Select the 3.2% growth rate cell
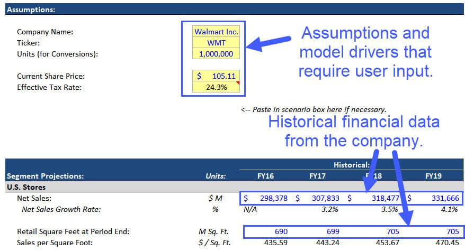This screenshot has width=465, height=251. pos(330,210)
